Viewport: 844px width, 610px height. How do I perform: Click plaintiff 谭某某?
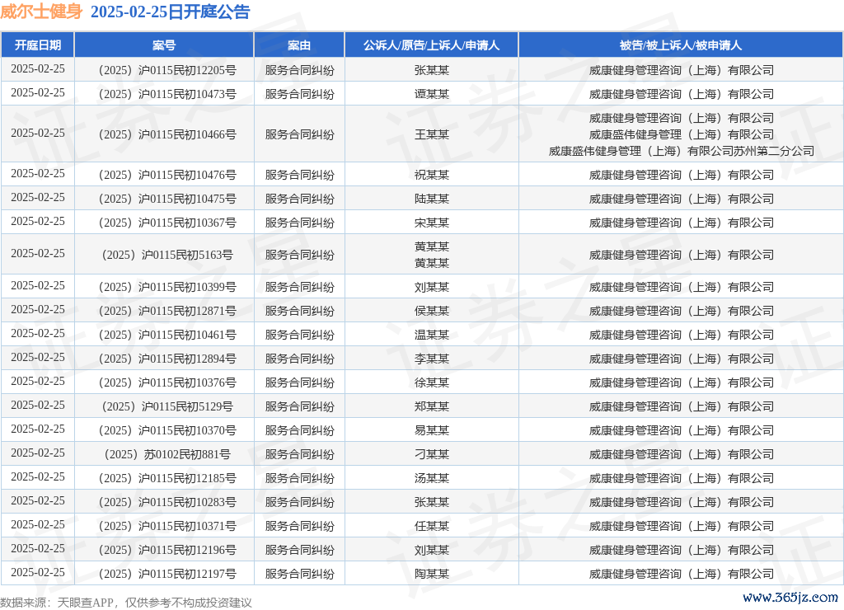pos(432,94)
